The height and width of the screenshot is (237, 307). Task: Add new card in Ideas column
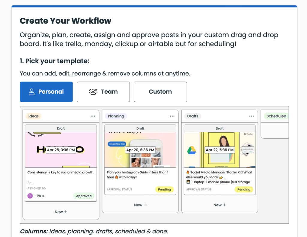coord(61,212)
